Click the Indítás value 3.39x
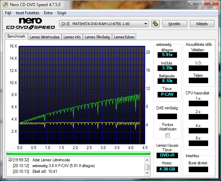The width and height of the screenshot is (221, 181). click(x=167, y=68)
